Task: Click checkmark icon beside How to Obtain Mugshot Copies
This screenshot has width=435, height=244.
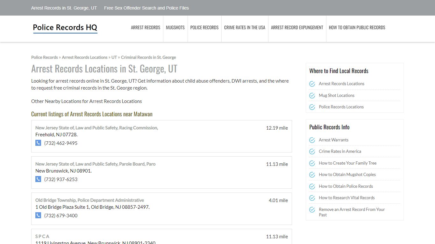Action: click(312, 175)
